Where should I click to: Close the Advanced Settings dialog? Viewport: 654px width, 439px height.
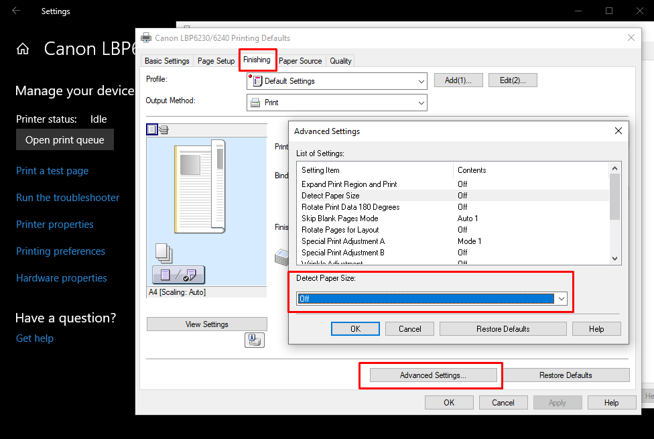point(618,131)
